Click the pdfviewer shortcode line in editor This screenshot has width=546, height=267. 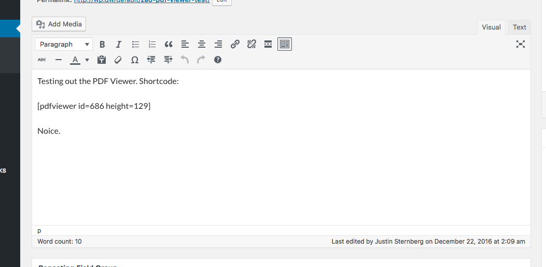(94, 106)
